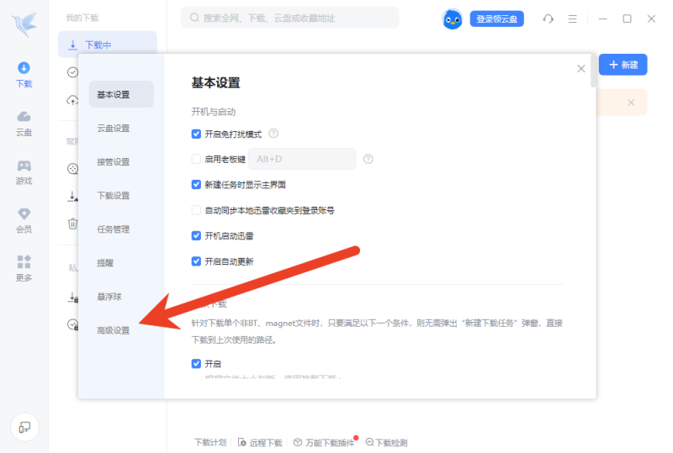Click the device icon at sidebar bottom
The height and width of the screenshot is (453, 673).
(24, 427)
